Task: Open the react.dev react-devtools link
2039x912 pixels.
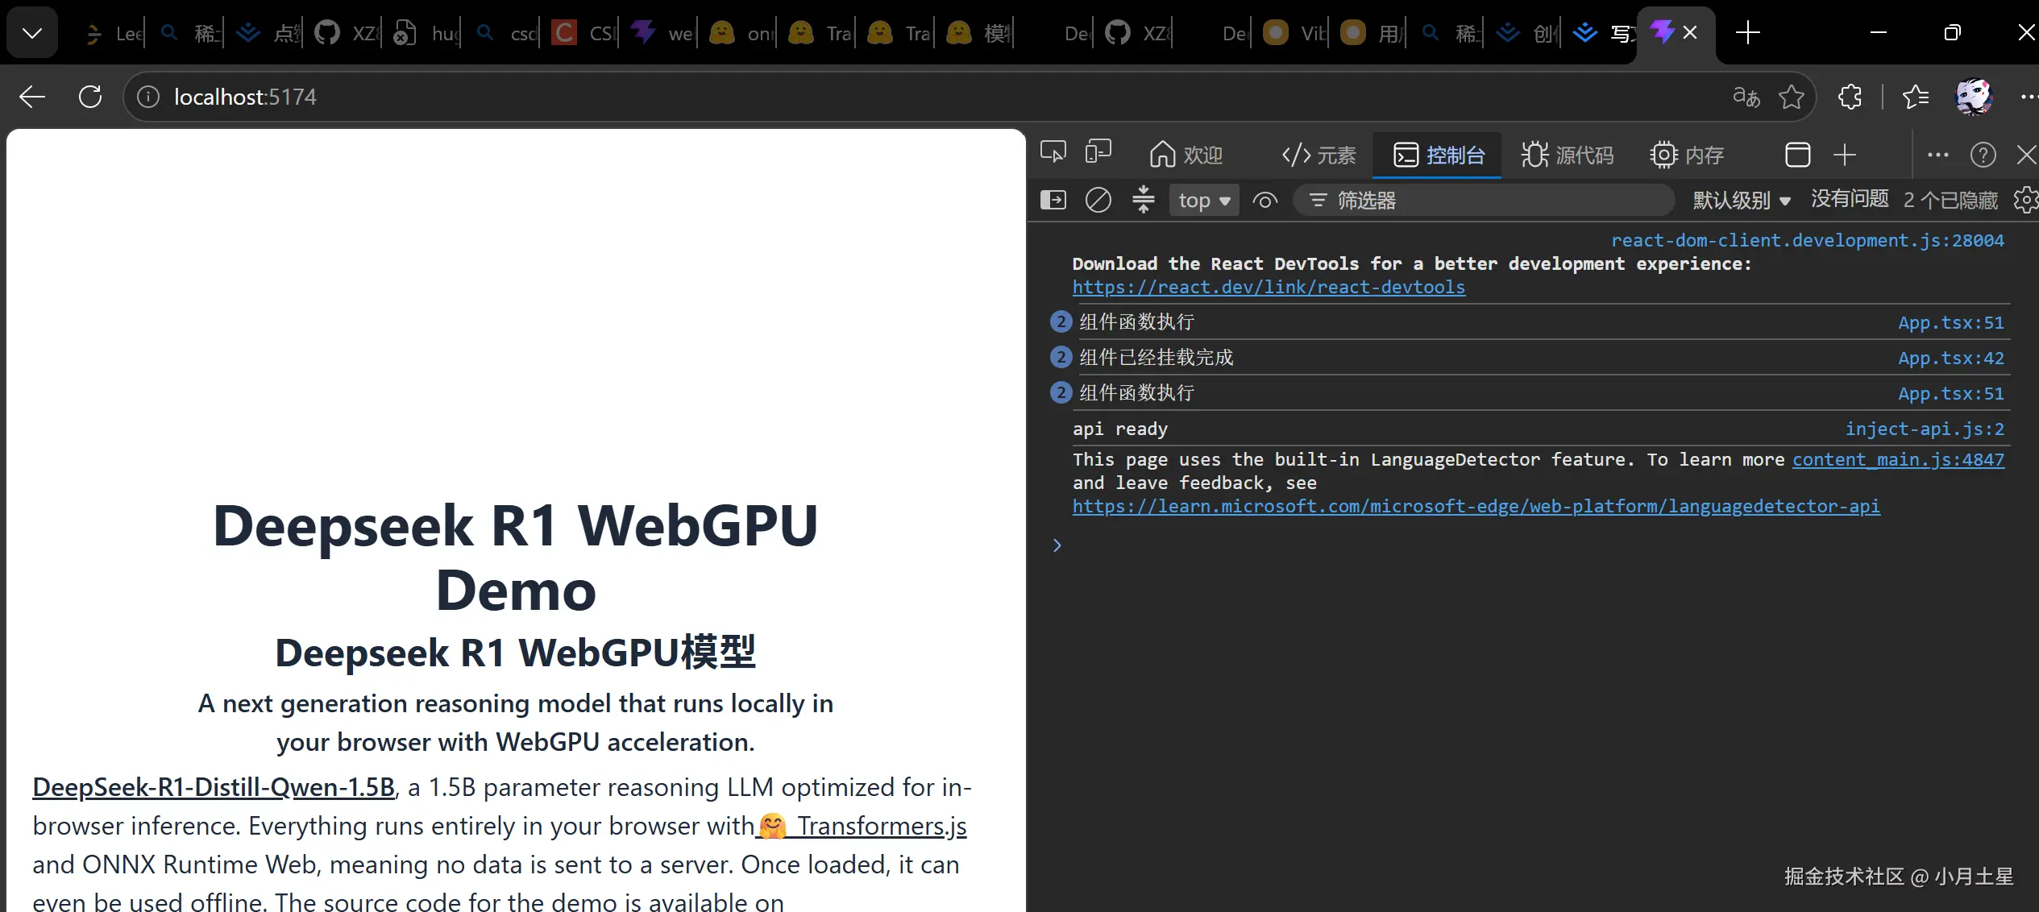Action: click(1269, 287)
